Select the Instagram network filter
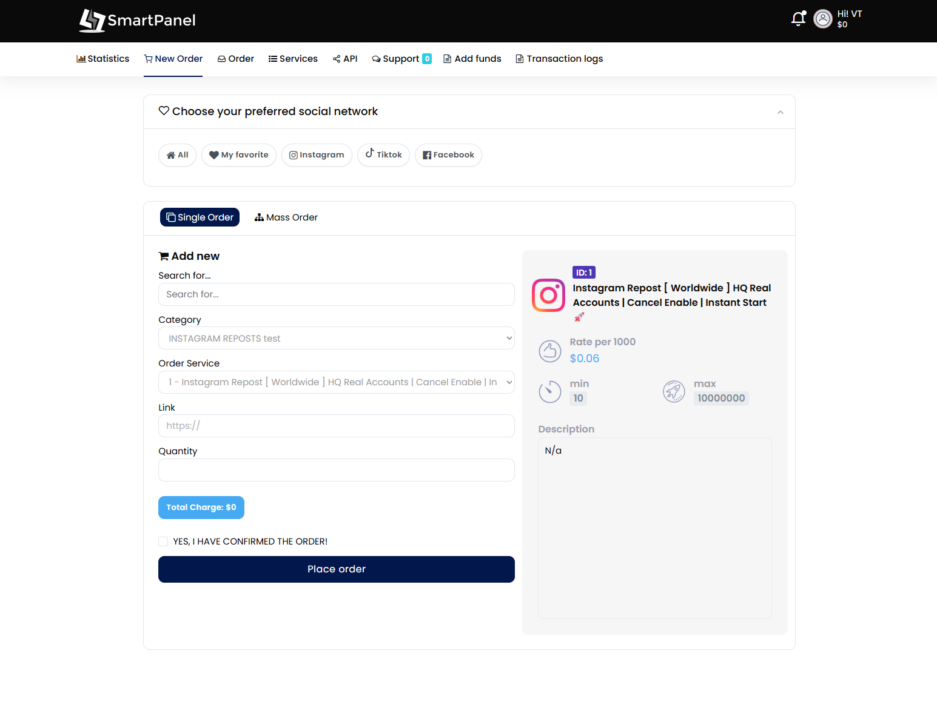 [317, 155]
